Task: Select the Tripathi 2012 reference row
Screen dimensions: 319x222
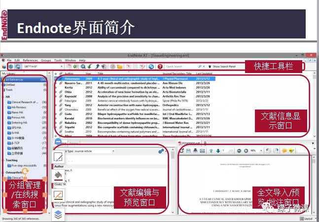Action: pos(135,127)
